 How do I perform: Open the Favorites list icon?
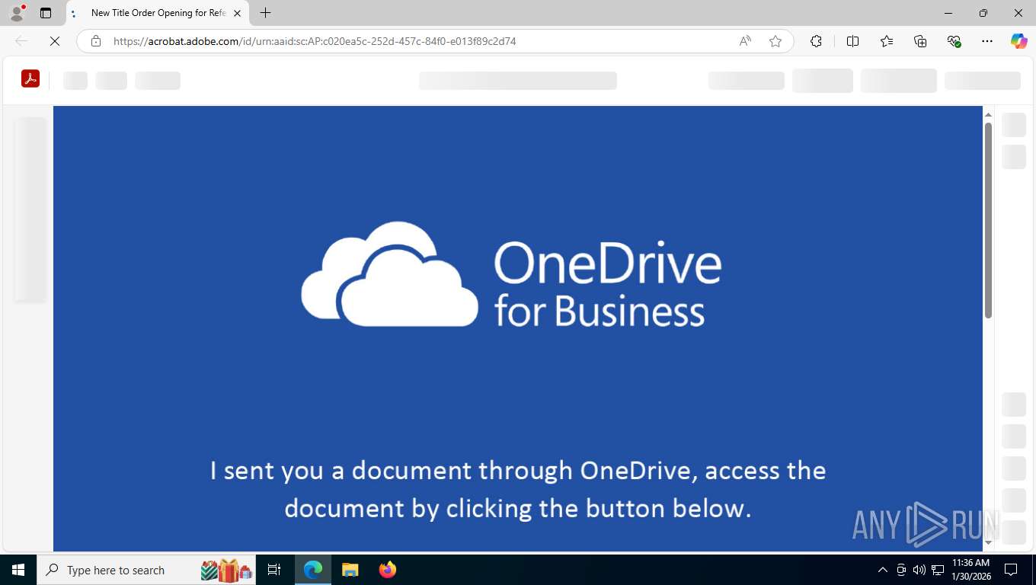pyautogui.click(x=887, y=41)
